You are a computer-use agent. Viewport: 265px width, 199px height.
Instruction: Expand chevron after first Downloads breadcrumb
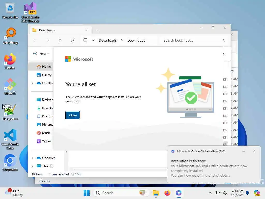(x=122, y=40)
